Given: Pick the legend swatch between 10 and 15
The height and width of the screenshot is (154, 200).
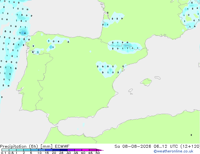Looking at the screenshot, I should (42, 150).
